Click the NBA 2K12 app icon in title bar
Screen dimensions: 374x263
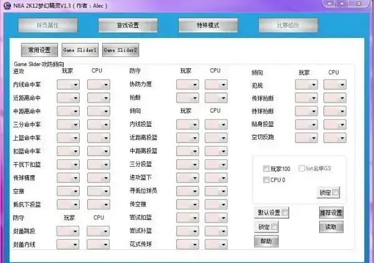tap(7, 5)
